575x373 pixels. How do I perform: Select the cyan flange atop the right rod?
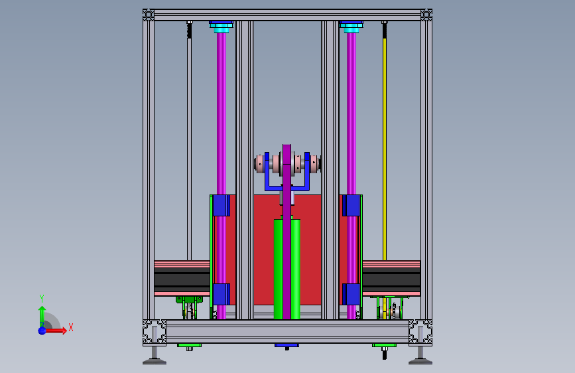click(x=351, y=27)
